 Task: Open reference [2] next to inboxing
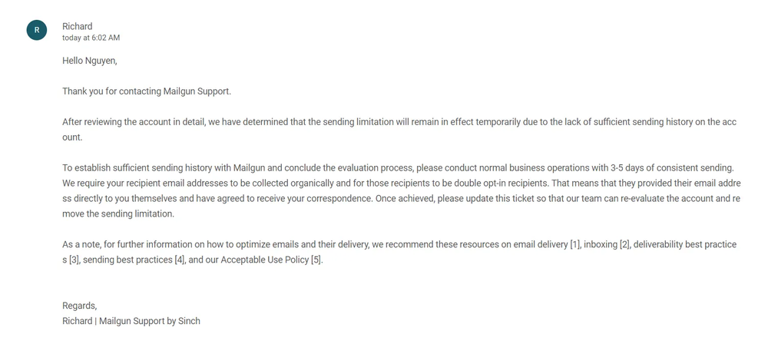point(624,244)
